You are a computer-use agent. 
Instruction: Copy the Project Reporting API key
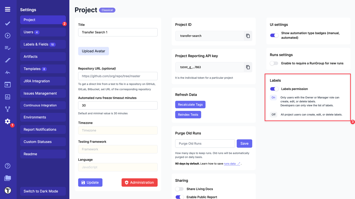coord(248,67)
